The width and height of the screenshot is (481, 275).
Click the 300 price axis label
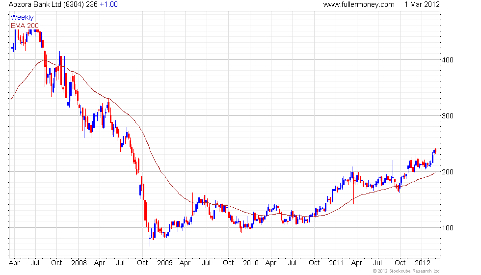447,116
